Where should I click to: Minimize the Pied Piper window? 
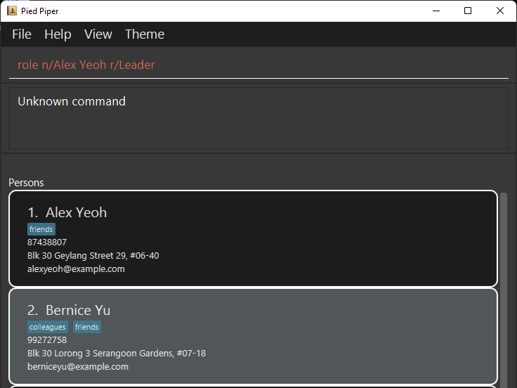tap(436, 11)
